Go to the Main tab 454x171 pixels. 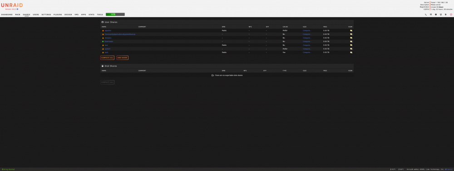tap(18, 14)
